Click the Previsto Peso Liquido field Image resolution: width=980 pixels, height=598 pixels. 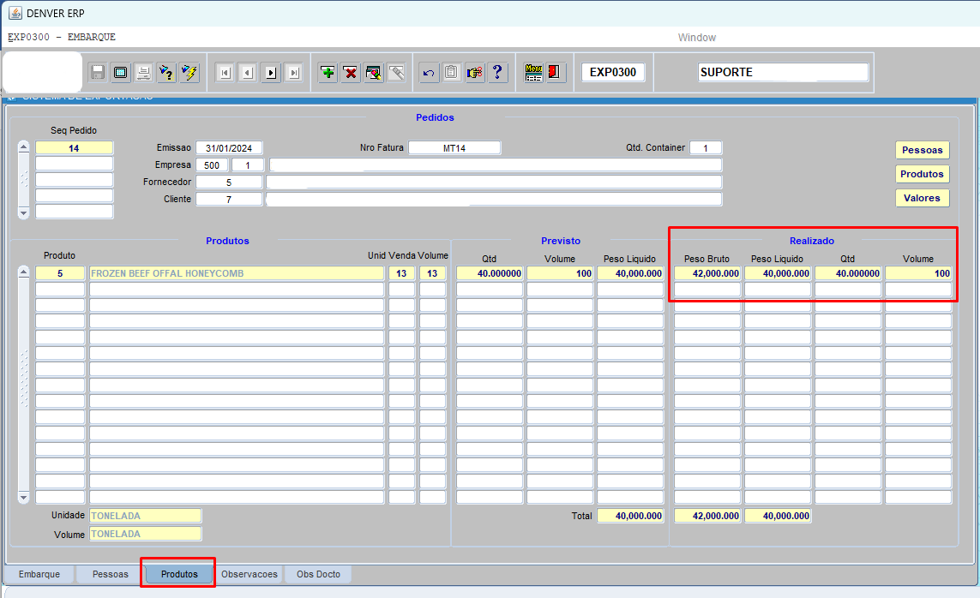click(630, 273)
